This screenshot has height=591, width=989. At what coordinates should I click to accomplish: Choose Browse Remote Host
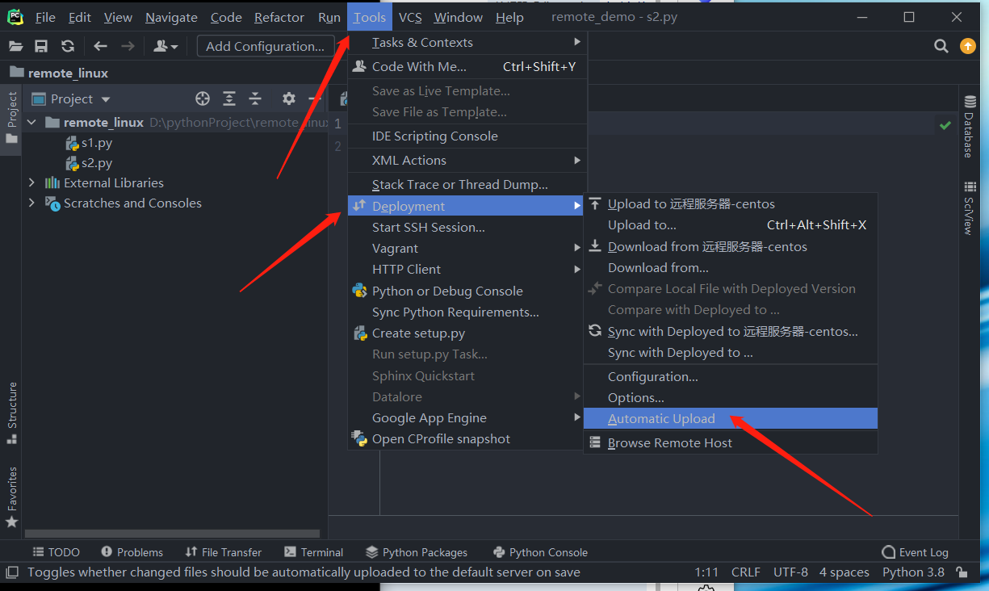730,442
